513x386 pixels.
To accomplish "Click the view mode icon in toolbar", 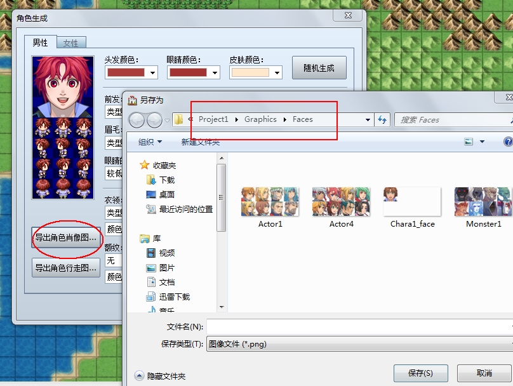I will tap(469, 142).
